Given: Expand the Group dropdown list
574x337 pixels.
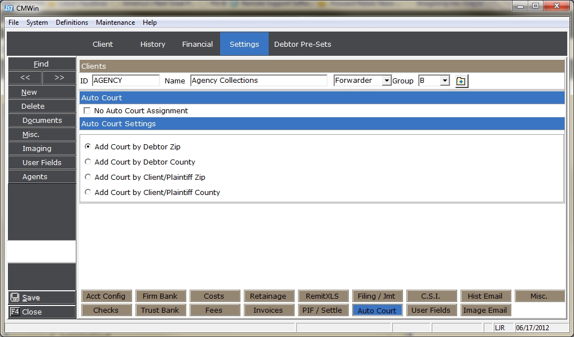Looking at the screenshot, I should click(445, 81).
